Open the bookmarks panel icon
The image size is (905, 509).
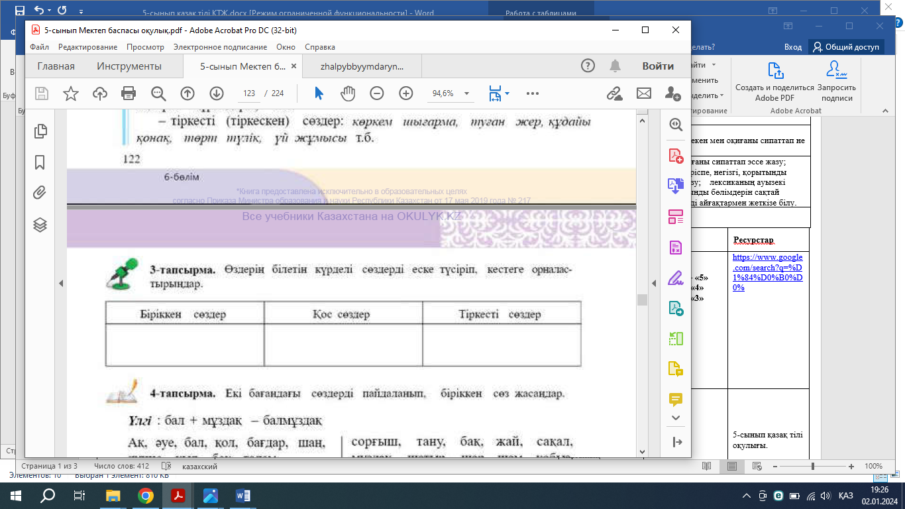(40, 162)
